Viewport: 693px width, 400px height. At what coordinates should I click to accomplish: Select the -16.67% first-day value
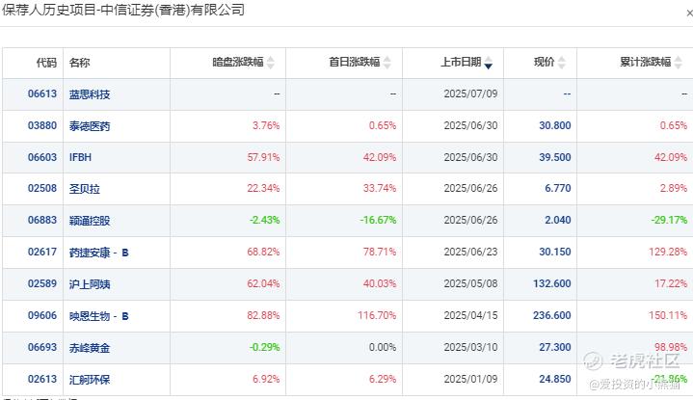[x=378, y=220]
